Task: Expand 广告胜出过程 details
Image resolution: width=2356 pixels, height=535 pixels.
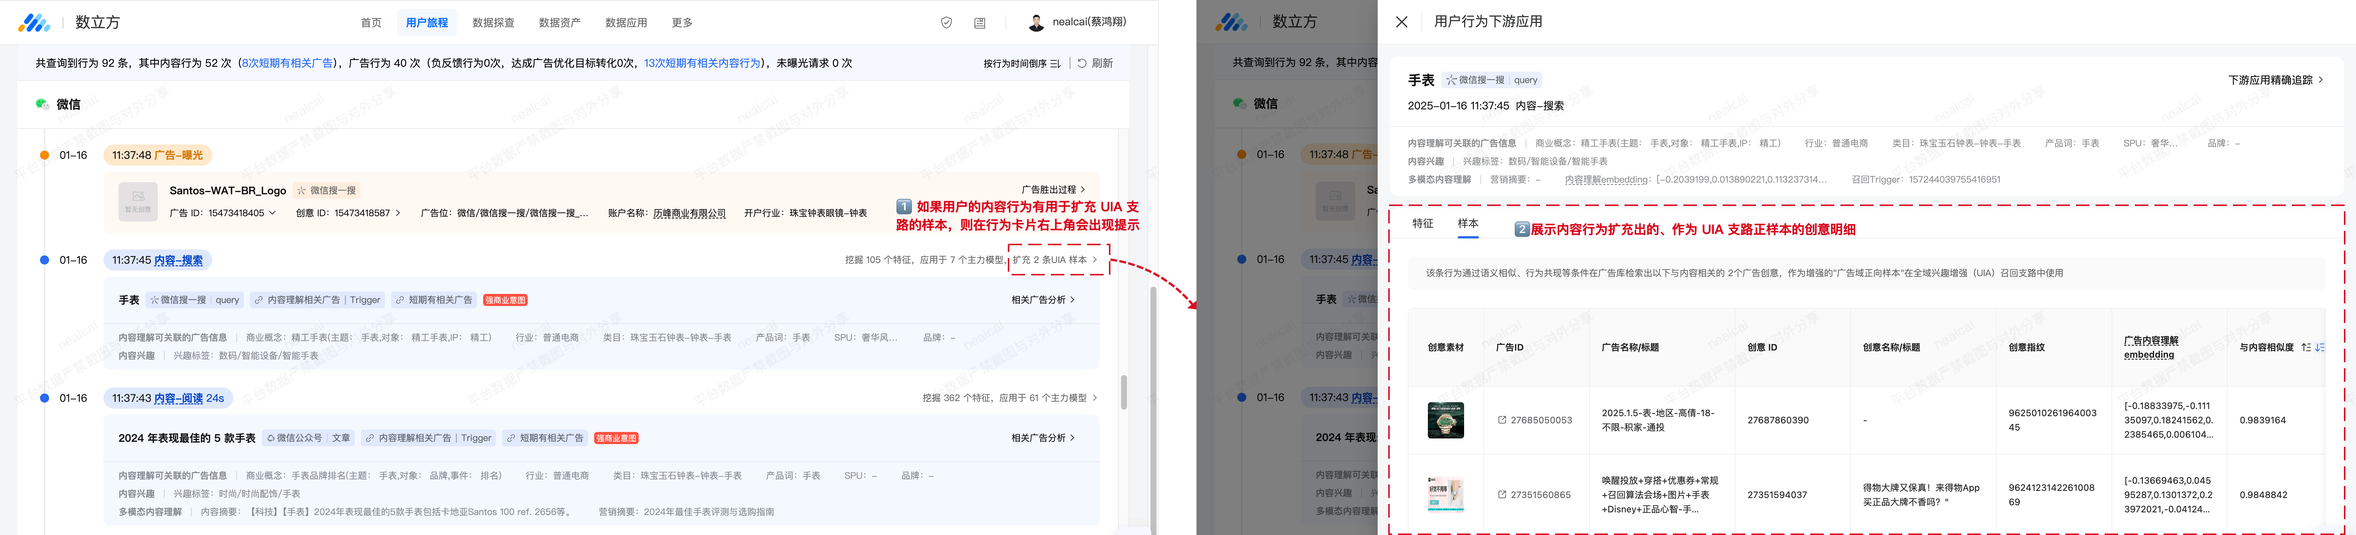Action: click(x=1053, y=189)
